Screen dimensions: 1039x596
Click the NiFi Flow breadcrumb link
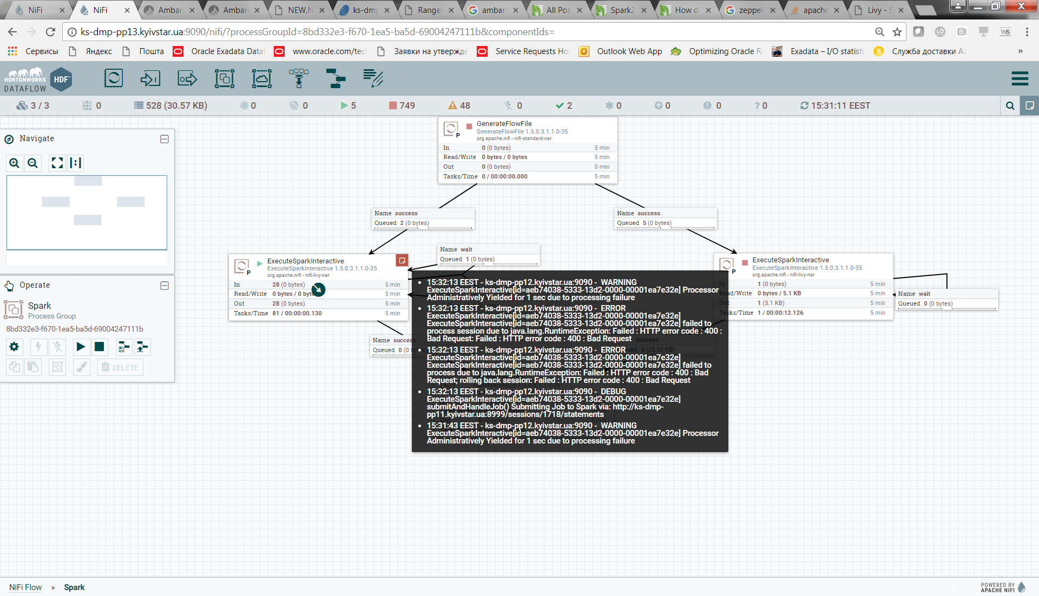pyautogui.click(x=25, y=587)
